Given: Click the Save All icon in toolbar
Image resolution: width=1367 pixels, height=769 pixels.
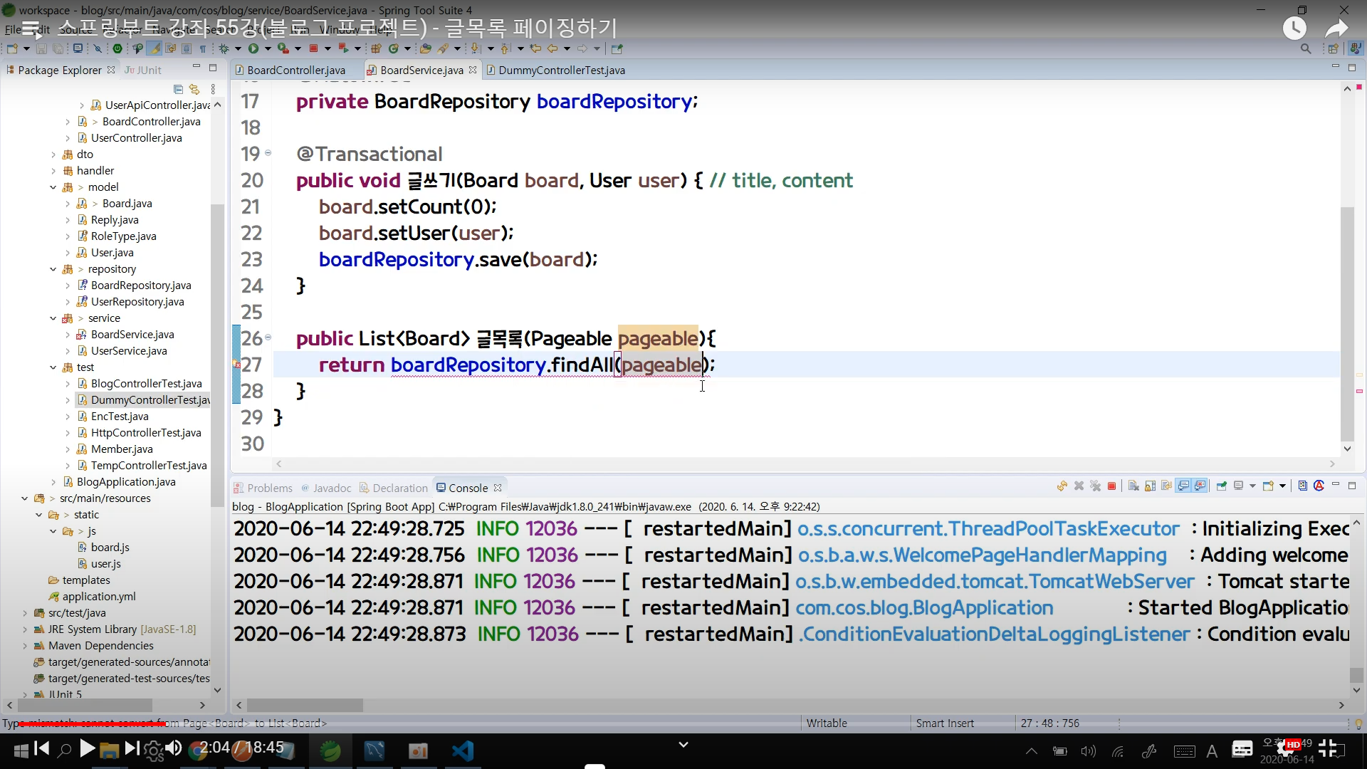Looking at the screenshot, I should pos(58,48).
